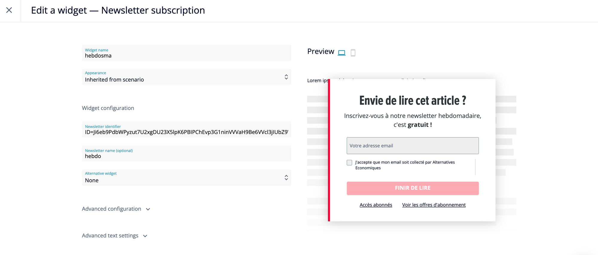Switch preview to desktop laptop icon
Image resolution: width=598 pixels, height=255 pixels.
point(341,53)
